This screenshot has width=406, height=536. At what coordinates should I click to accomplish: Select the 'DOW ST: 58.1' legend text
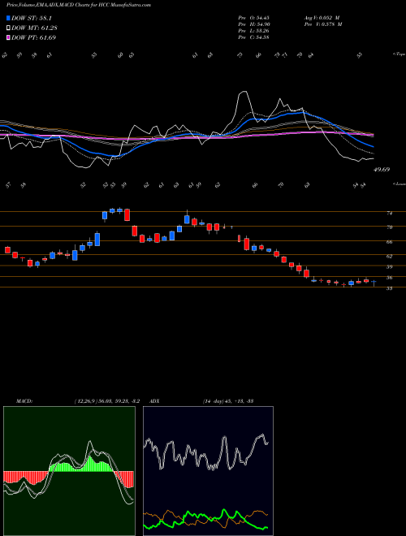pos(32,18)
